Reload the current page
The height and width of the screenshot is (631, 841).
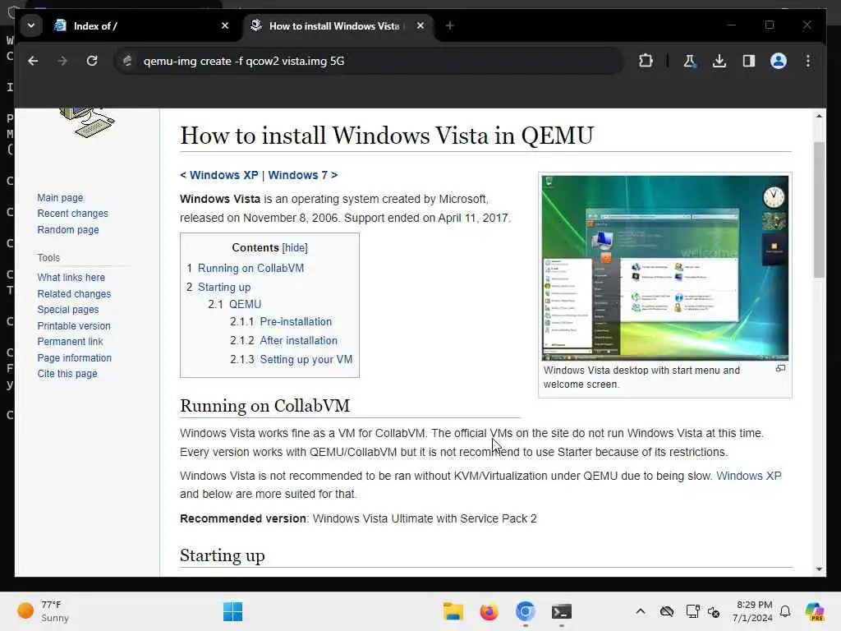pos(92,61)
